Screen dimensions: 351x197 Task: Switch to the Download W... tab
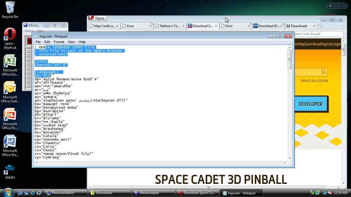tap(268, 26)
